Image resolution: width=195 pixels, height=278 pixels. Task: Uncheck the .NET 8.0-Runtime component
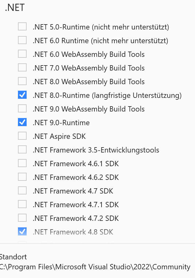pos(22,95)
